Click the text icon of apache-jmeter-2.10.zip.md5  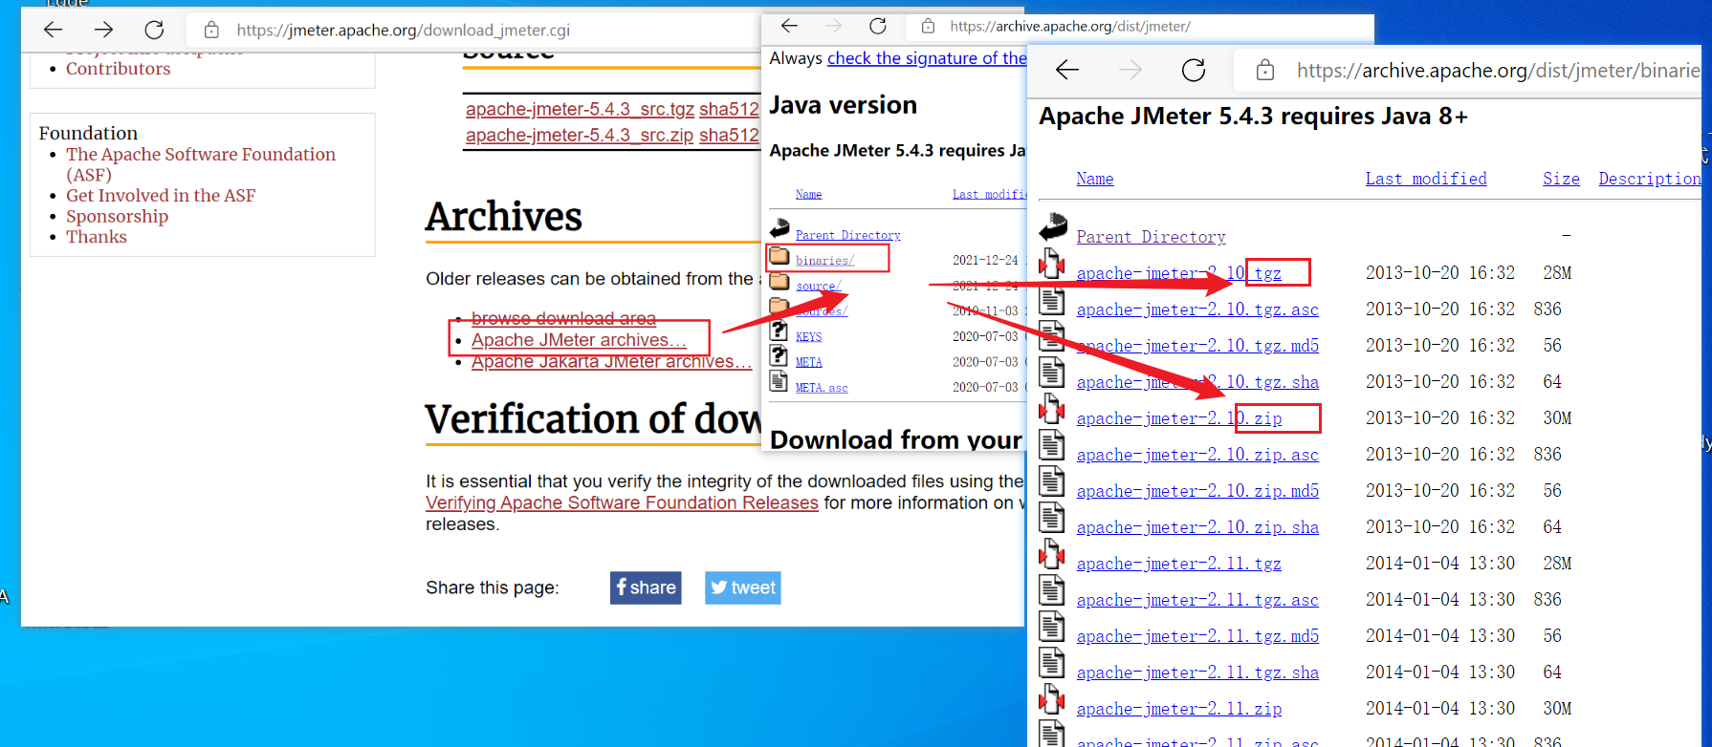point(1052,481)
